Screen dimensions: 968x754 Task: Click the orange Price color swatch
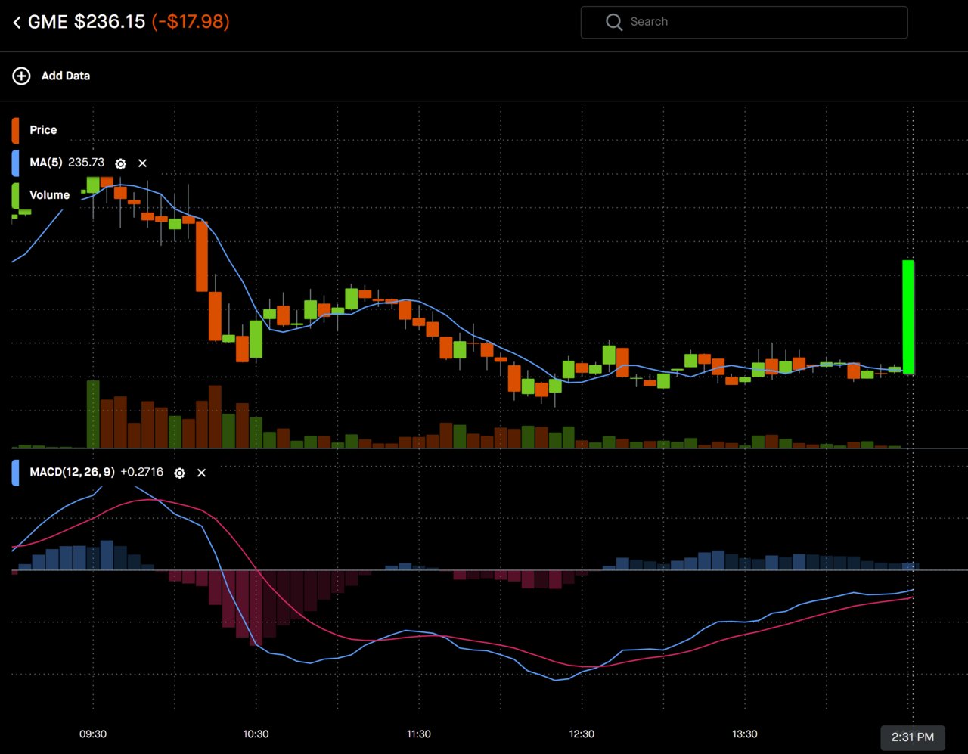[x=15, y=130]
